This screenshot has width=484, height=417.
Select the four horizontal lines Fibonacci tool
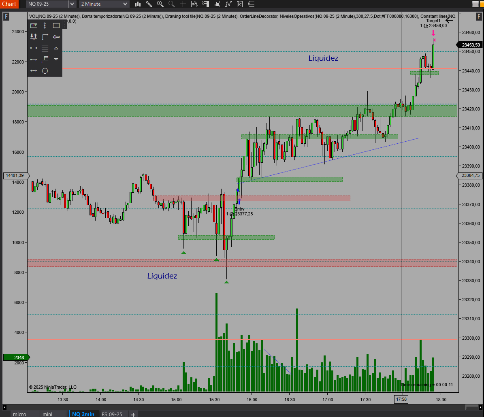(x=45, y=48)
